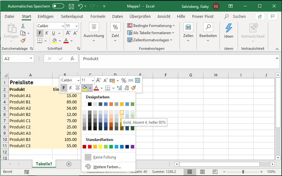This screenshot has width=282, height=176.
Task: Toggle italic K button in mini toolbar
Action: [71, 88]
